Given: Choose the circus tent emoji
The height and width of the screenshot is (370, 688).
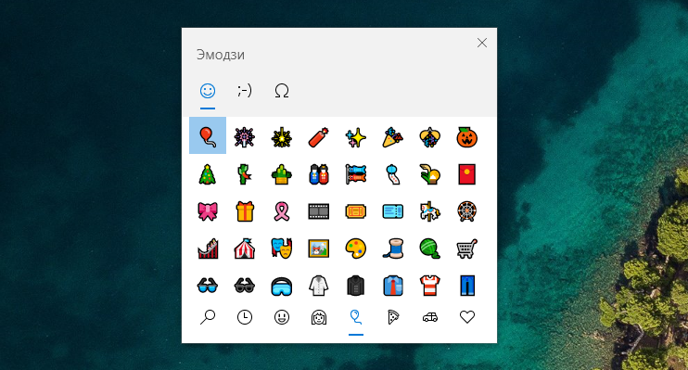Looking at the screenshot, I should point(245,249).
